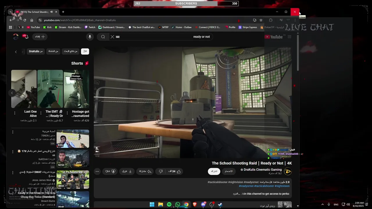Open the YouTube account avatar menu
This screenshot has height=209, width=372.
point(16,37)
